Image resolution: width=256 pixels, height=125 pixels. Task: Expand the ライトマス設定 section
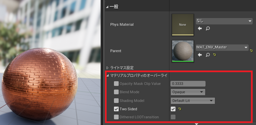point(107,68)
